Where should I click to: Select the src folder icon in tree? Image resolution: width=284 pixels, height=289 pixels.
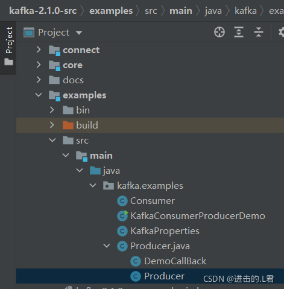[x=68, y=140]
